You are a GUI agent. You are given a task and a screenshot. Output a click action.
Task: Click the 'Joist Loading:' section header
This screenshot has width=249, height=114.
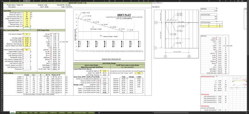point(34,73)
